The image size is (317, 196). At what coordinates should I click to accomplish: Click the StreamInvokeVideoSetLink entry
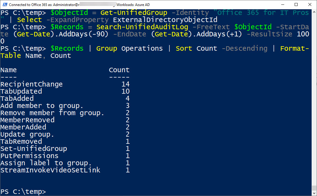coord(50,170)
